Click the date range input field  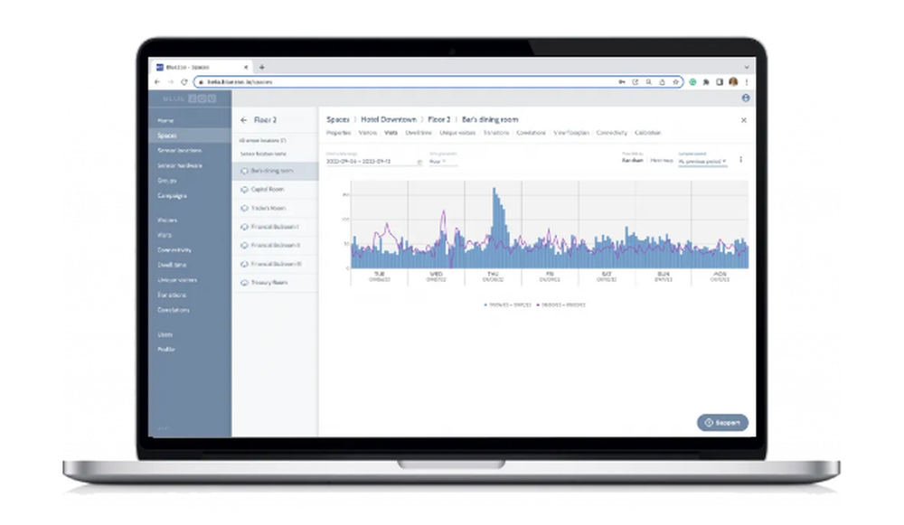[374, 162]
